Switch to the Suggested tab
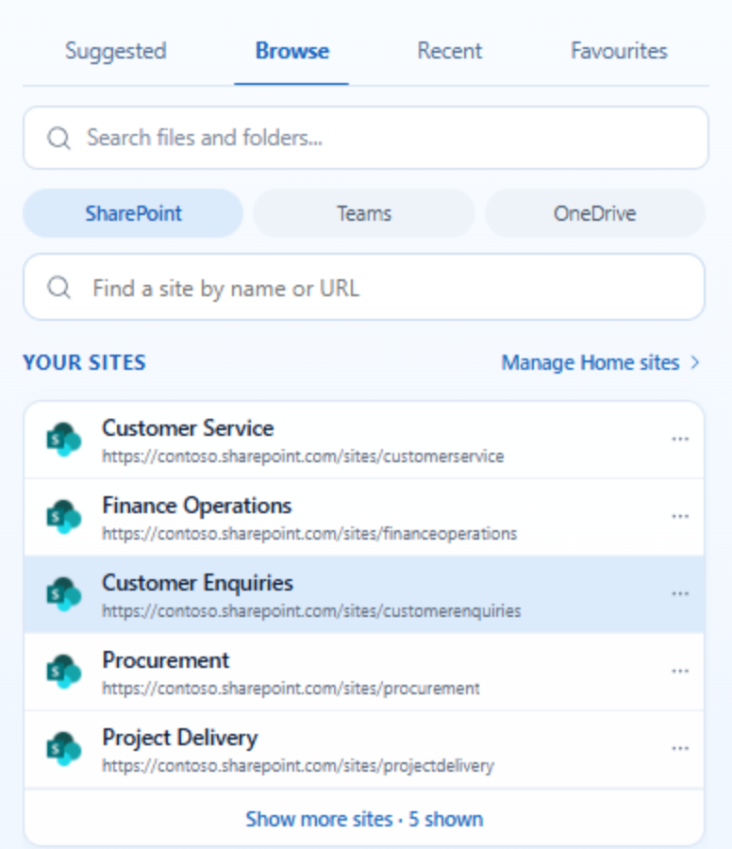Viewport: 732px width, 849px height. [x=115, y=52]
